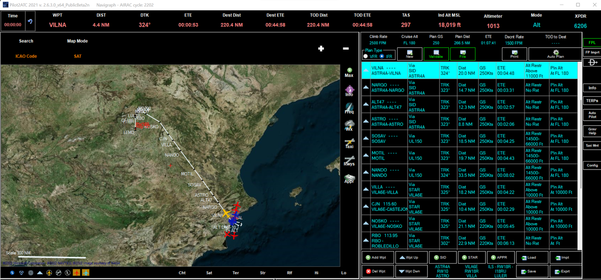Click the shield-shaped map-layer icon
601x280 pixels.
click(x=22, y=272)
